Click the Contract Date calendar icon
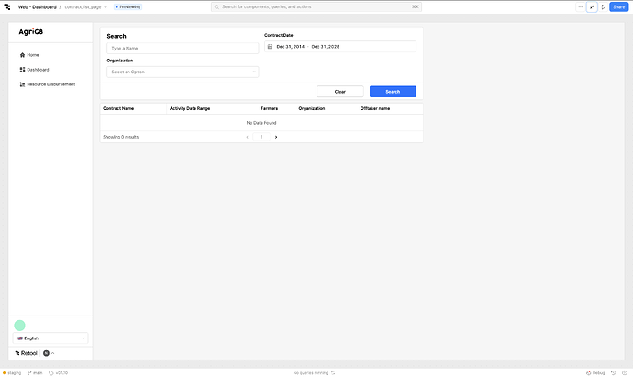Image resolution: width=633 pixels, height=377 pixels. (x=270, y=47)
